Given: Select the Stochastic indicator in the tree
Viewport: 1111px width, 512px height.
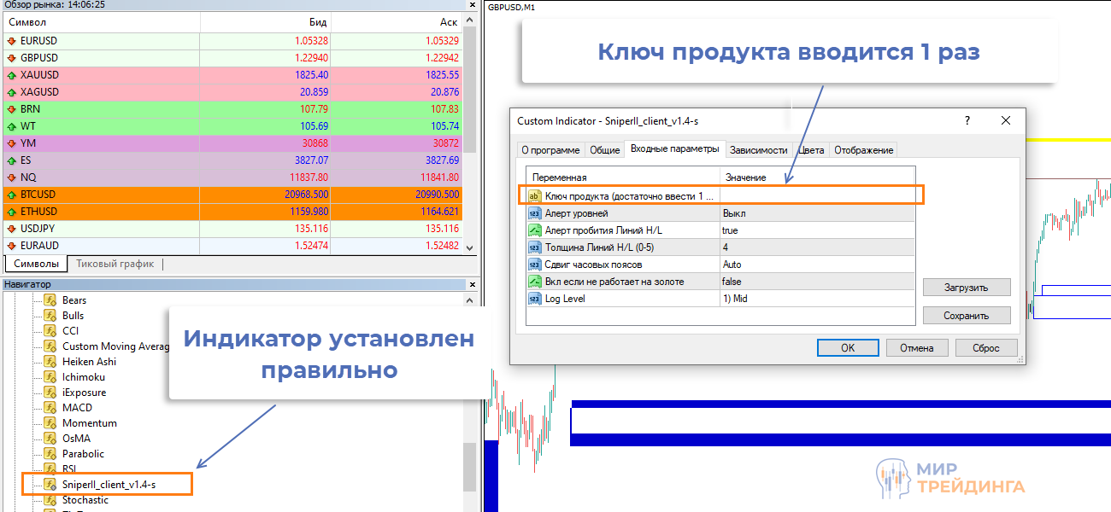Looking at the screenshot, I should coord(85,500).
